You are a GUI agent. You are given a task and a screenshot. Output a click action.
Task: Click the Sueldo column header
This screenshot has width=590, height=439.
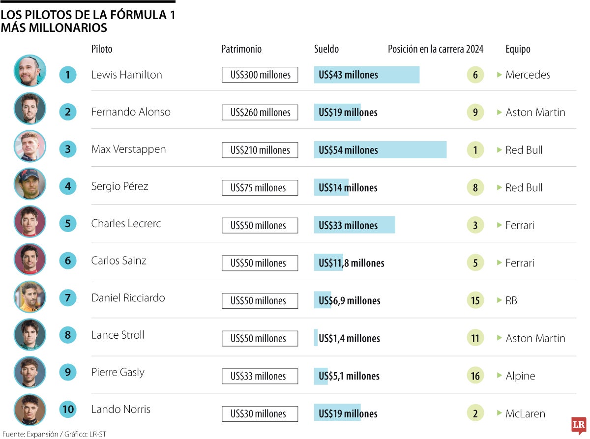pyautogui.click(x=326, y=49)
